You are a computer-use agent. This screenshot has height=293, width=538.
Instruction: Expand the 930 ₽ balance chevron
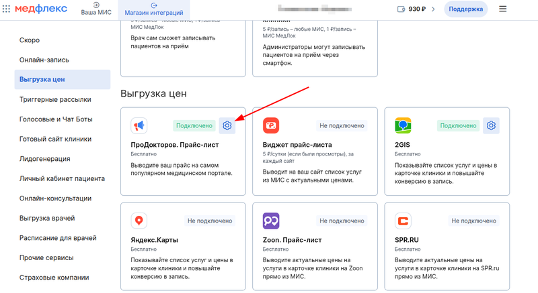click(x=433, y=9)
